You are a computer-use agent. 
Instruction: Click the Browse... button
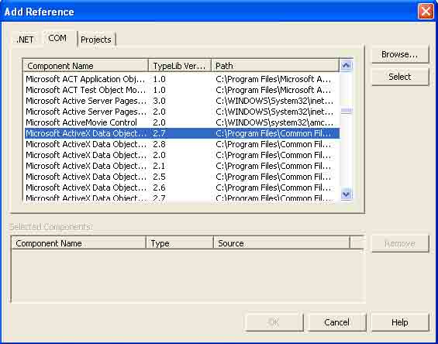click(400, 54)
